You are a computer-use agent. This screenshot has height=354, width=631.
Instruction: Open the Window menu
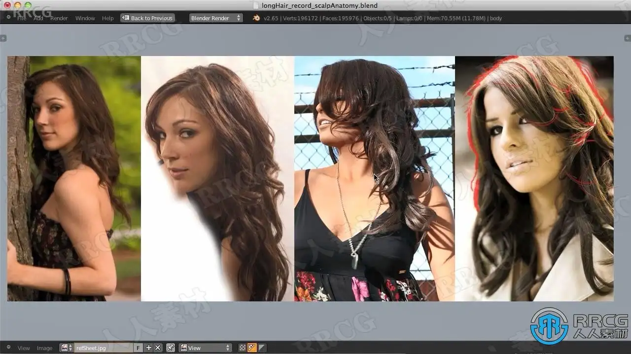(85, 18)
